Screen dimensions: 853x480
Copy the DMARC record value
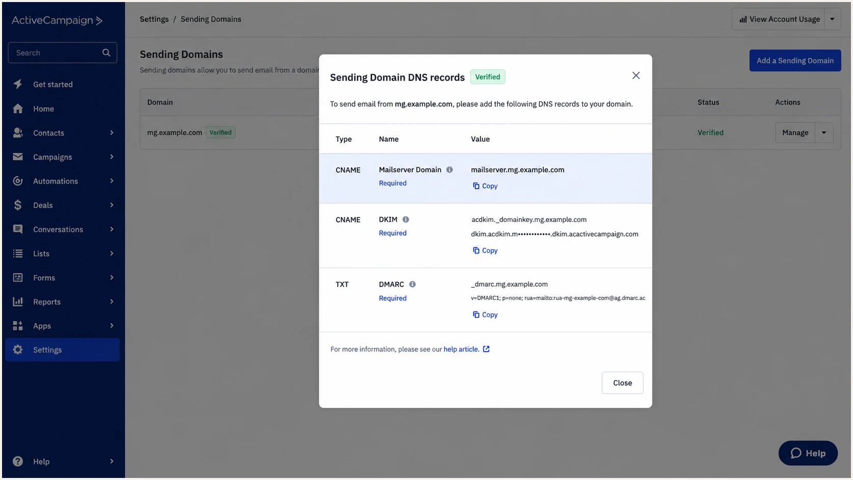click(x=485, y=315)
